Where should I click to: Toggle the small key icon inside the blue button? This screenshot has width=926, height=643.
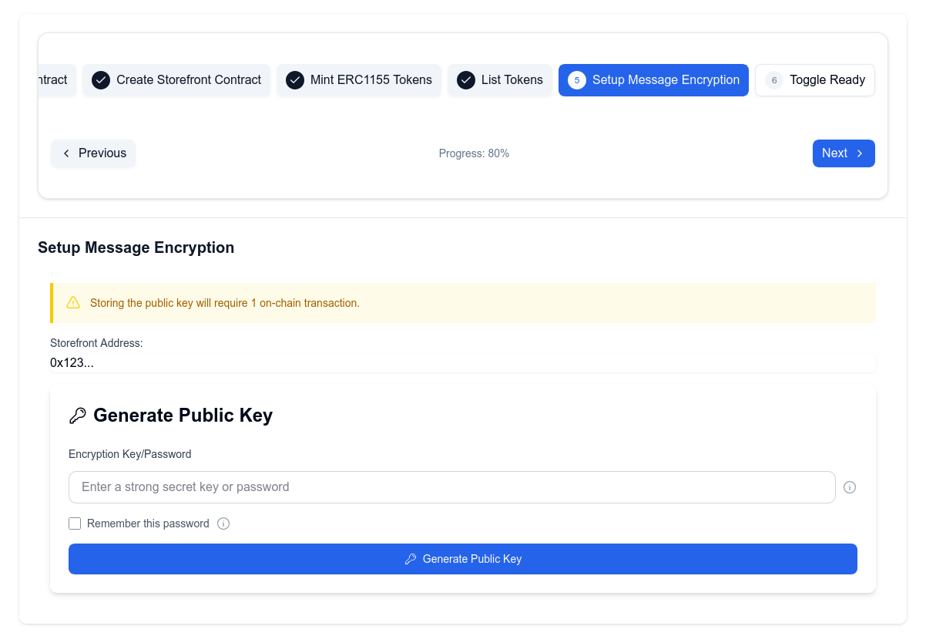411,558
